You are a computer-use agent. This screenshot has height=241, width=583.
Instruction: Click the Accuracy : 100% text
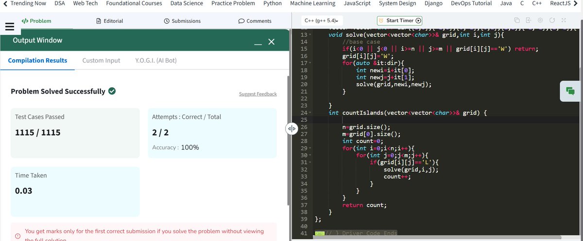(x=175, y=147)
